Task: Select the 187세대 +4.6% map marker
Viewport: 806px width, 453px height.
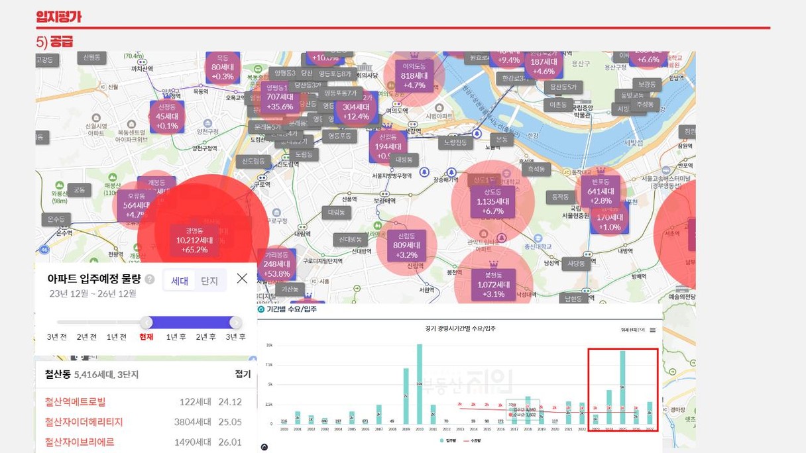Action: click(544, 66)
